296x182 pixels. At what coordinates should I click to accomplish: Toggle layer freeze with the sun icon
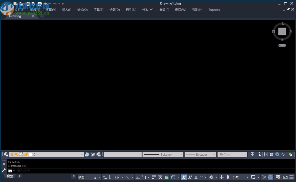click(17, 154)
